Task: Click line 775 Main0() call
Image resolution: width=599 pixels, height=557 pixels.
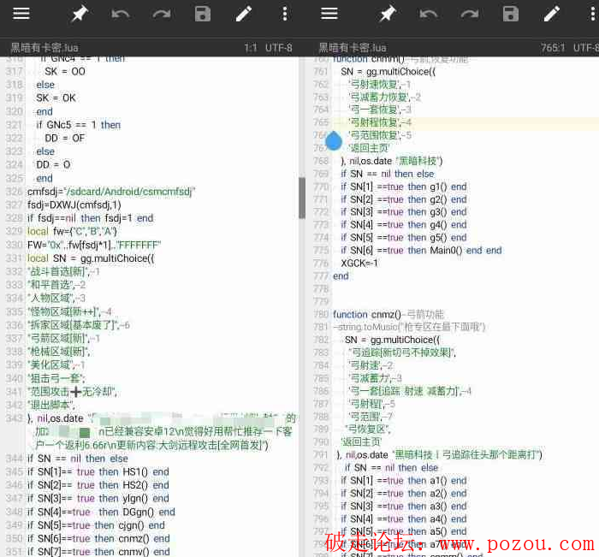Action: click(x=446, y=250)
